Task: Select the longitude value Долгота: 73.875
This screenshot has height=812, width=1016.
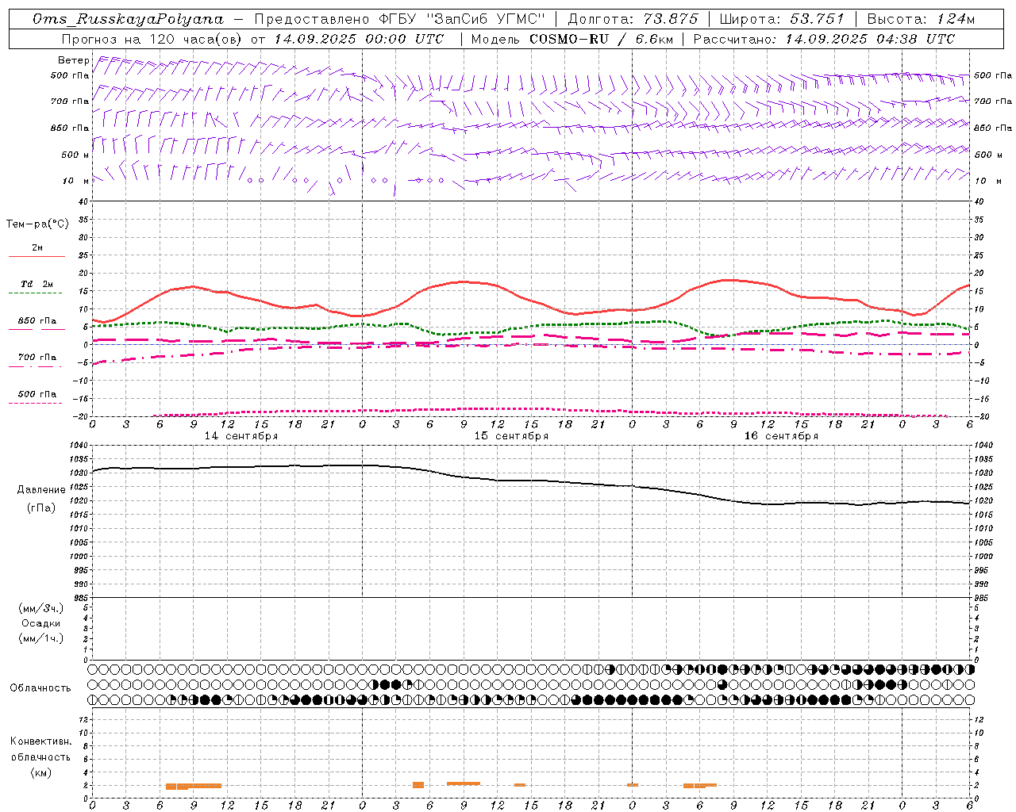Action: 633,19
